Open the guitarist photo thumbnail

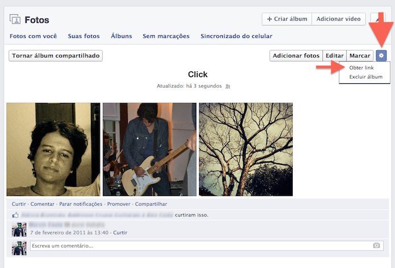tap(149, 149)
